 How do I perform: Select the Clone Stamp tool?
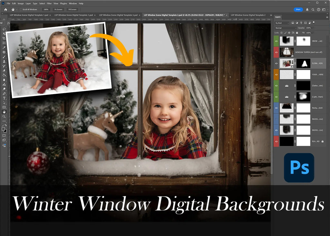[4, 61]
